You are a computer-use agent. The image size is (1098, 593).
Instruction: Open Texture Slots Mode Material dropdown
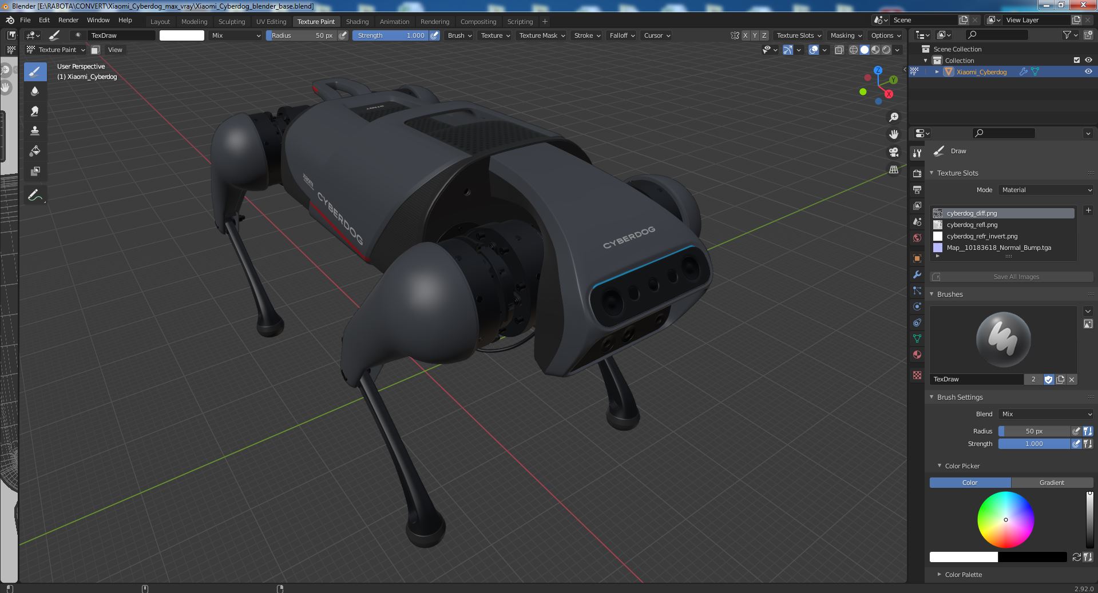[1047, 190]
